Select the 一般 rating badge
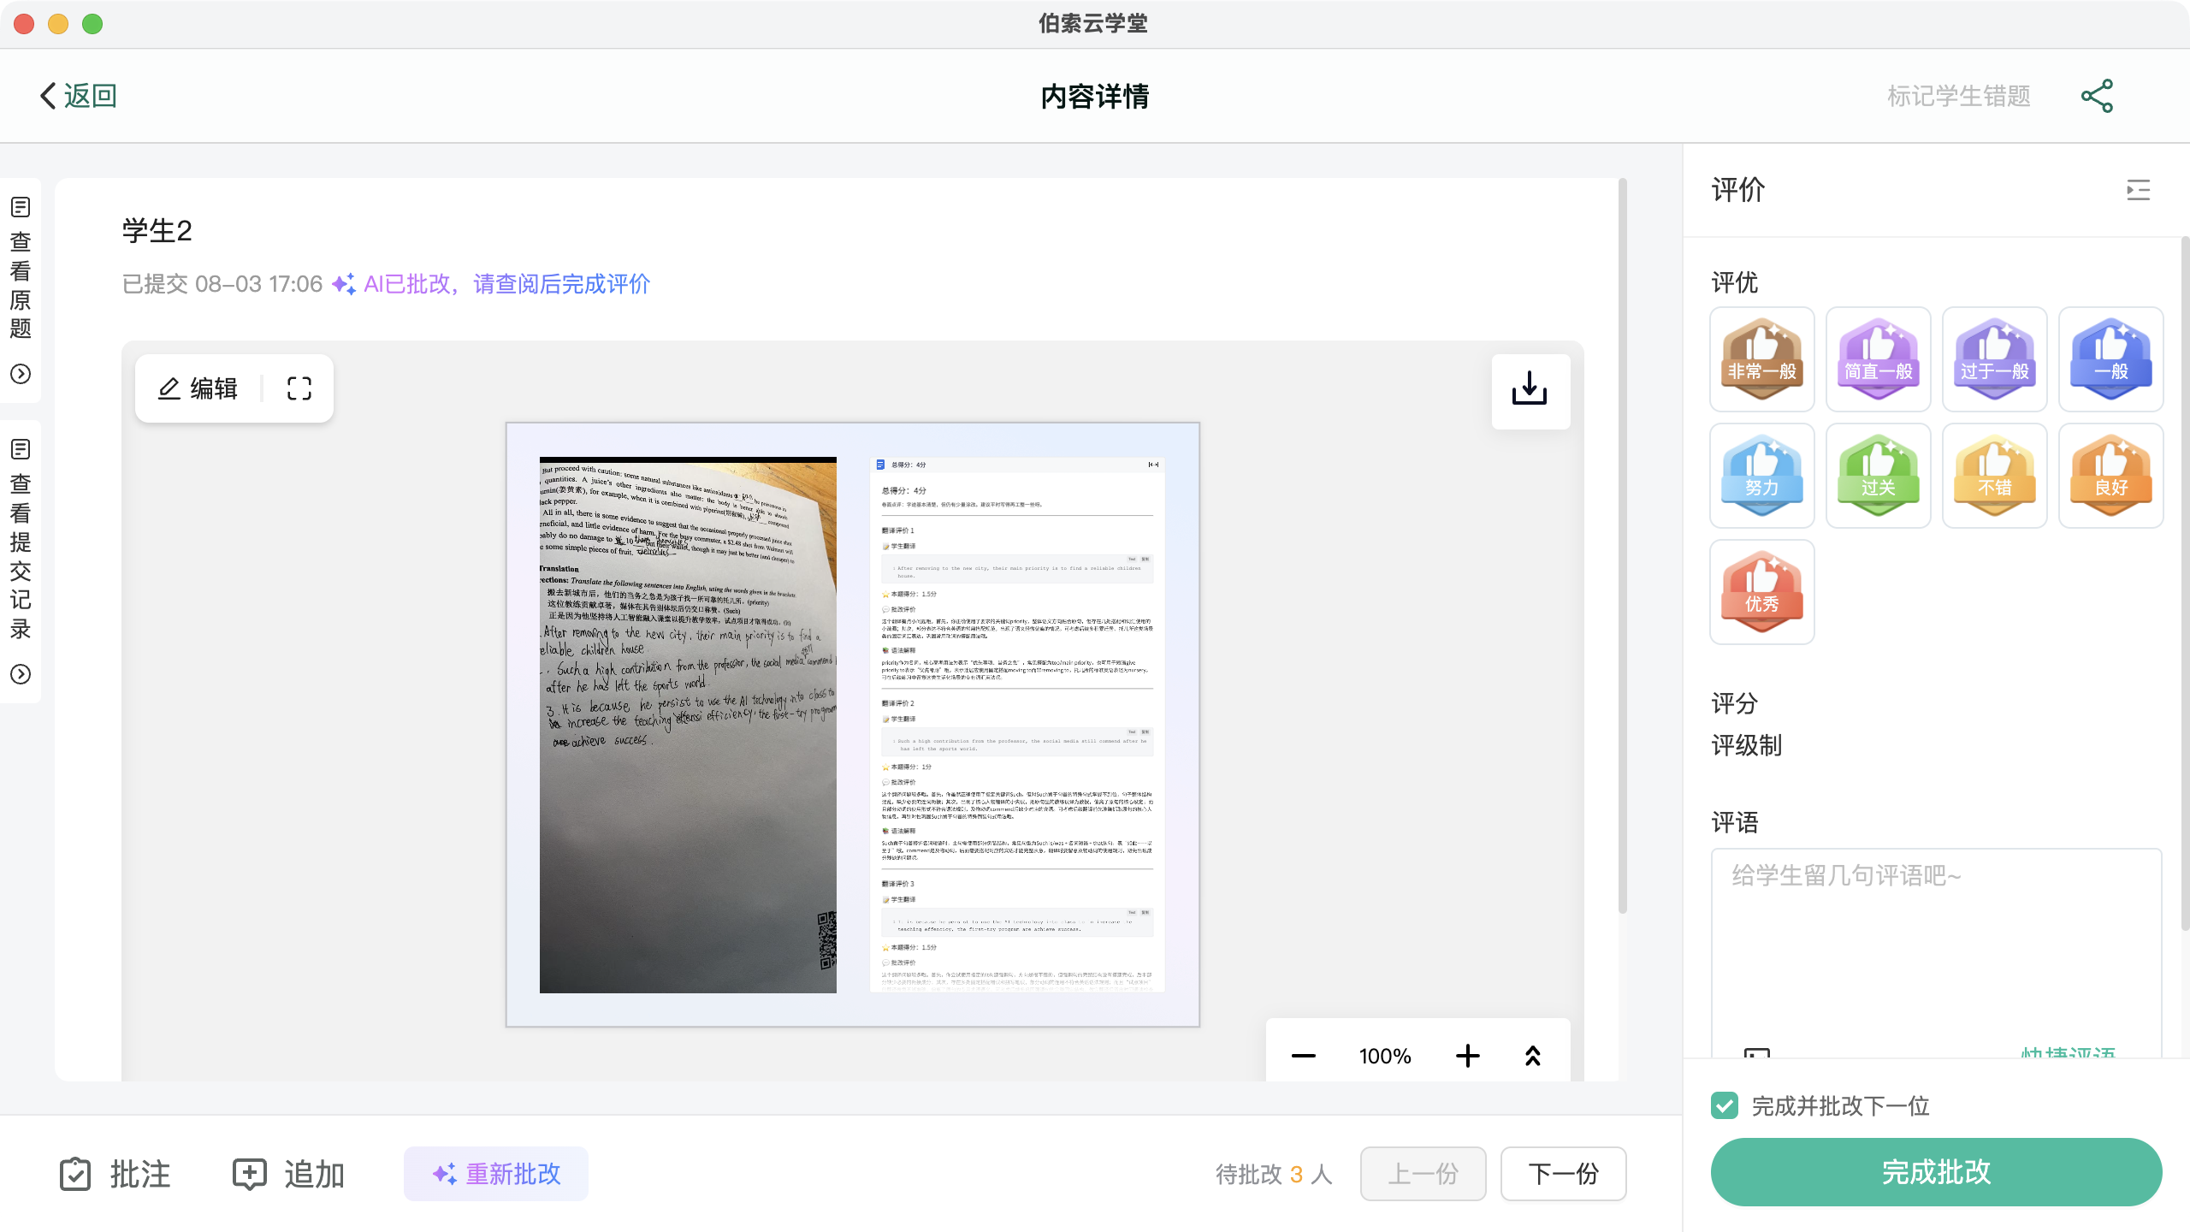 pyautogui.click(x=2110, y=359)
